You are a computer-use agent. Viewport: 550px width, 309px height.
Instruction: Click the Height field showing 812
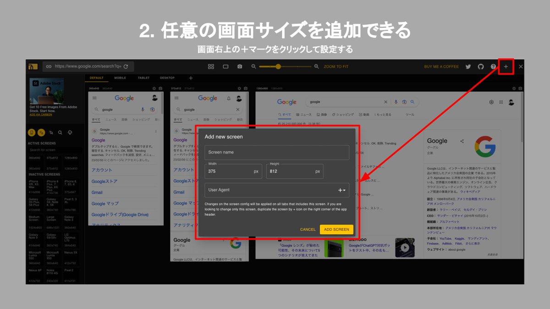(295, 171)
